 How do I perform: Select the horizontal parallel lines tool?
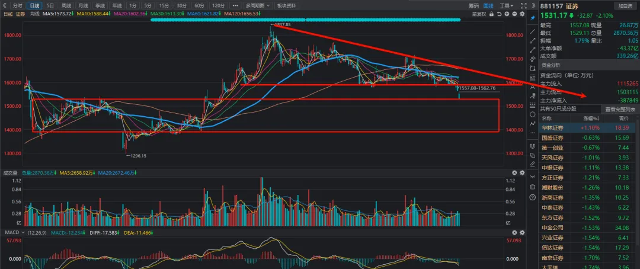532,105
